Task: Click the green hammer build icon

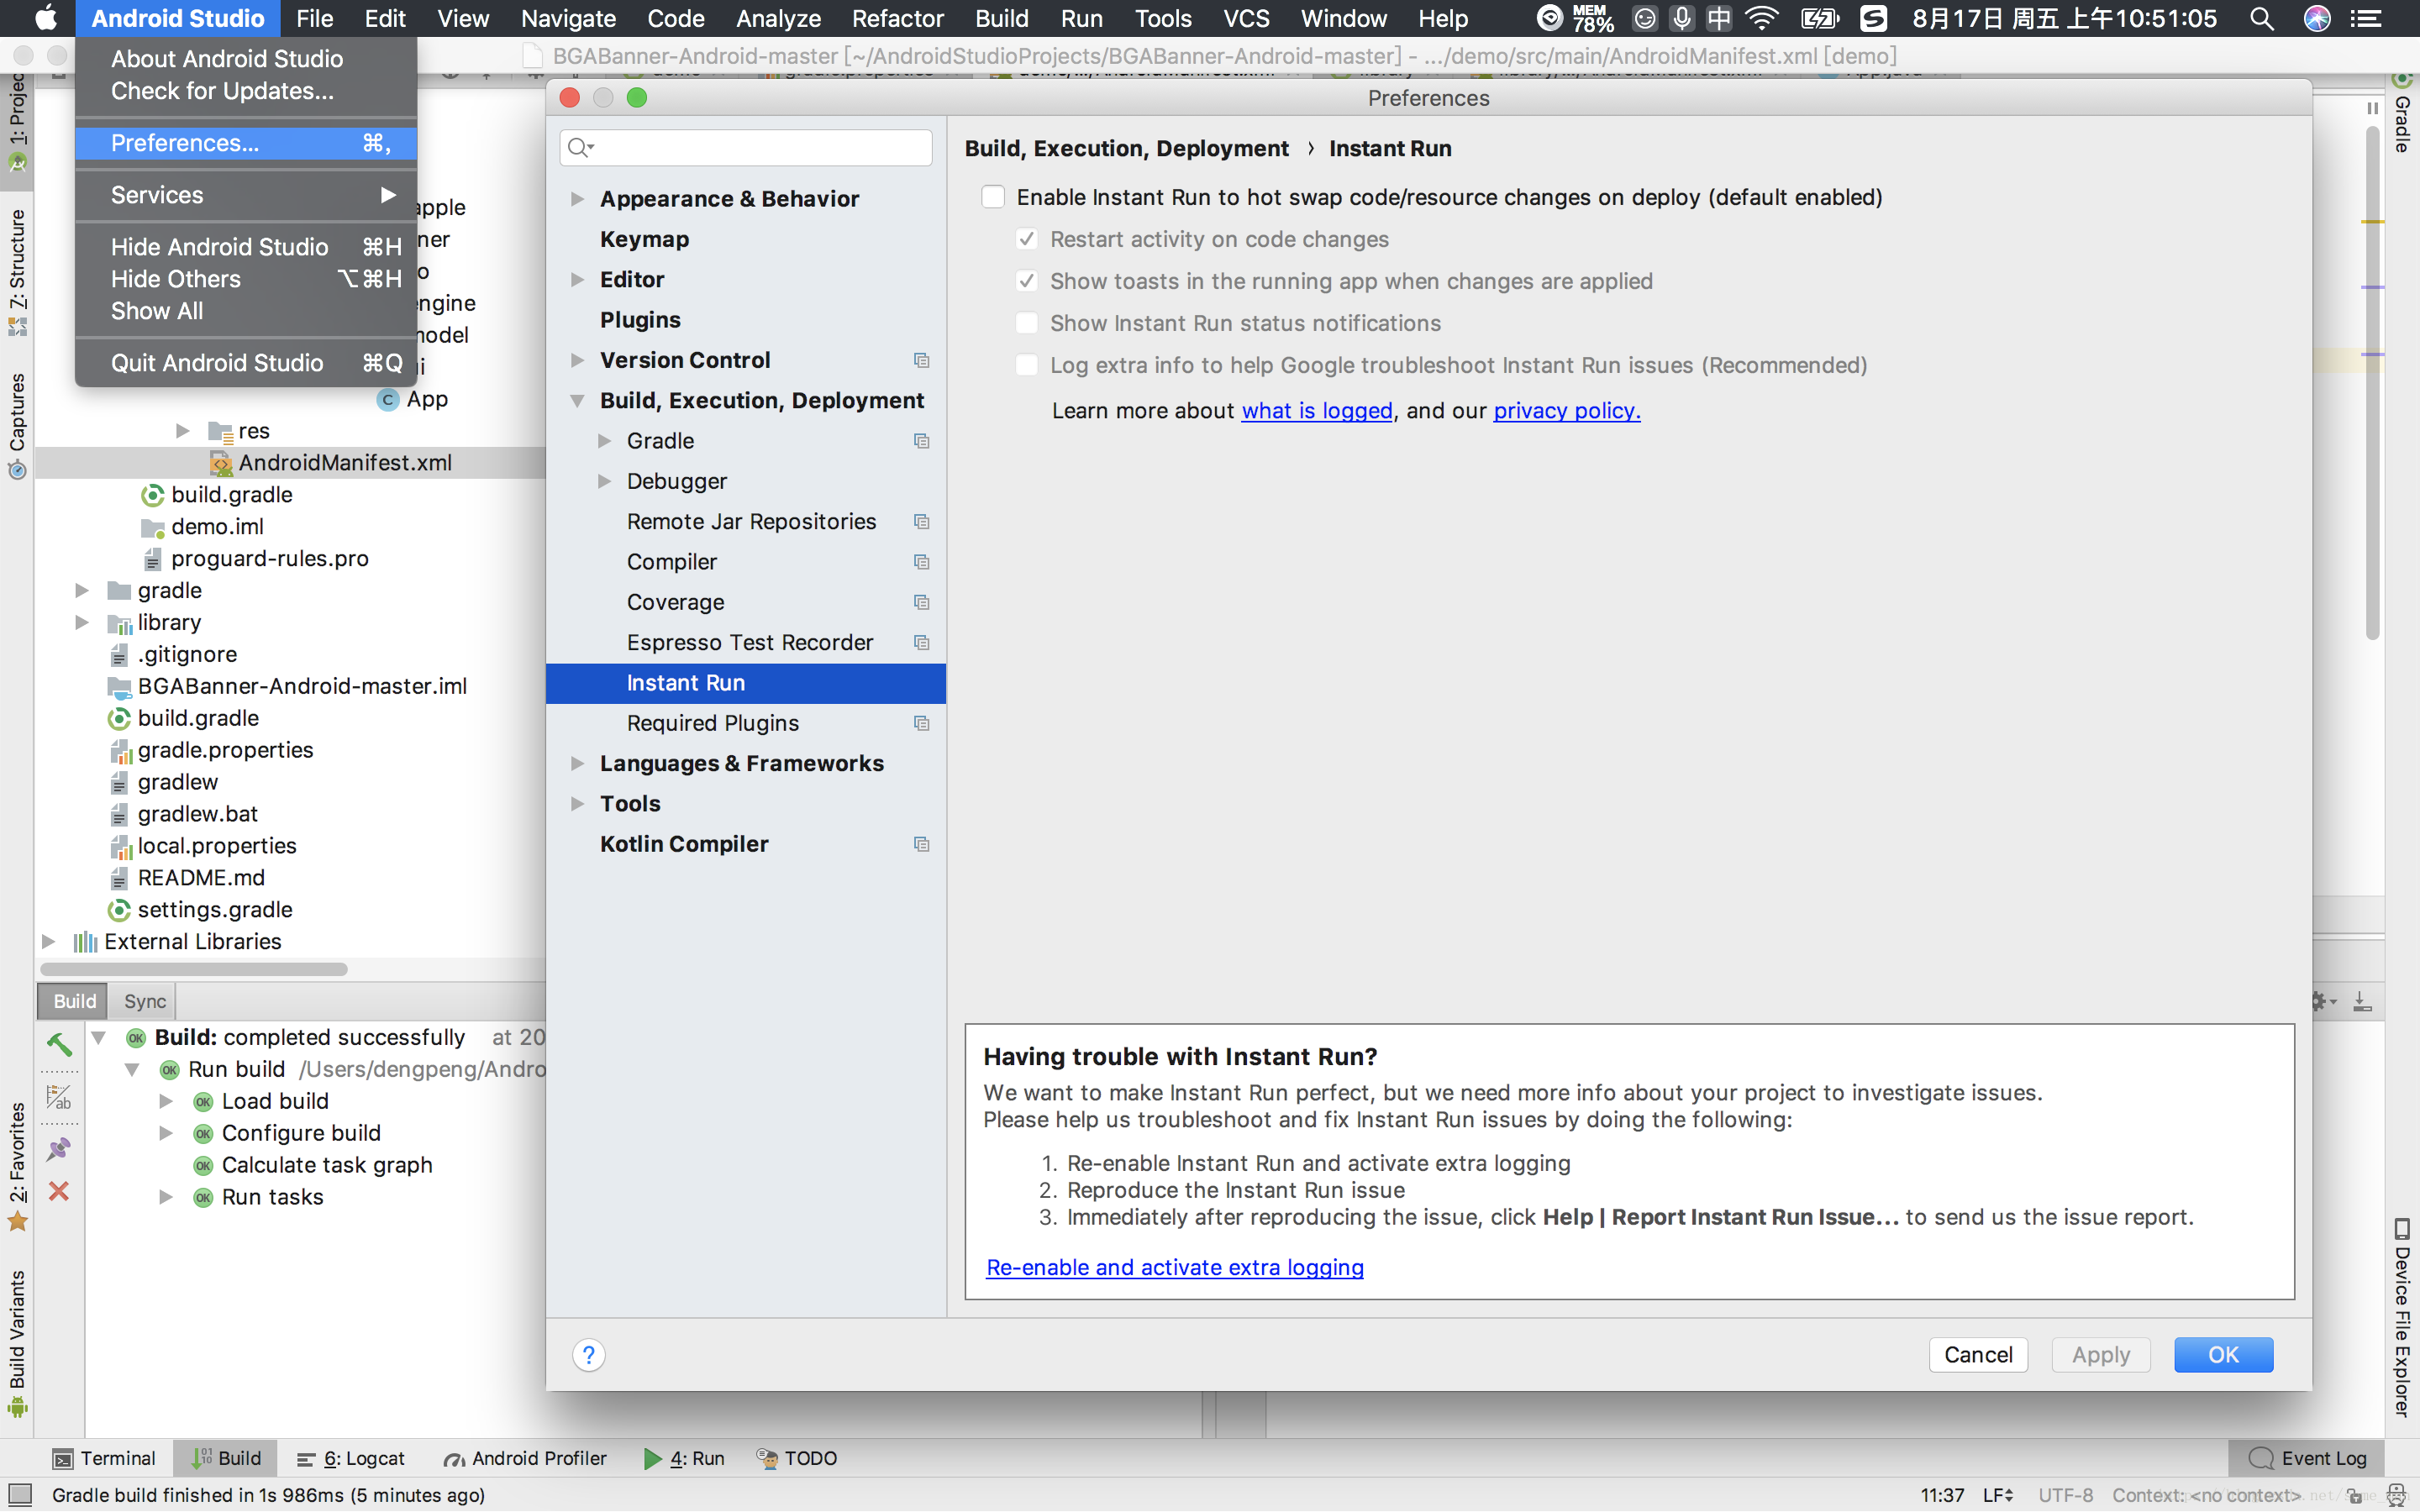Action: pos(59,1044)
